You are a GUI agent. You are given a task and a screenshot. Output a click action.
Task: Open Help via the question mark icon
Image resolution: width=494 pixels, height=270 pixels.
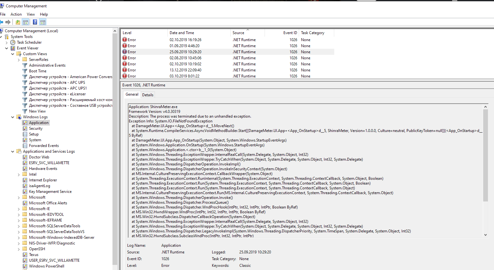coord(35,22)
